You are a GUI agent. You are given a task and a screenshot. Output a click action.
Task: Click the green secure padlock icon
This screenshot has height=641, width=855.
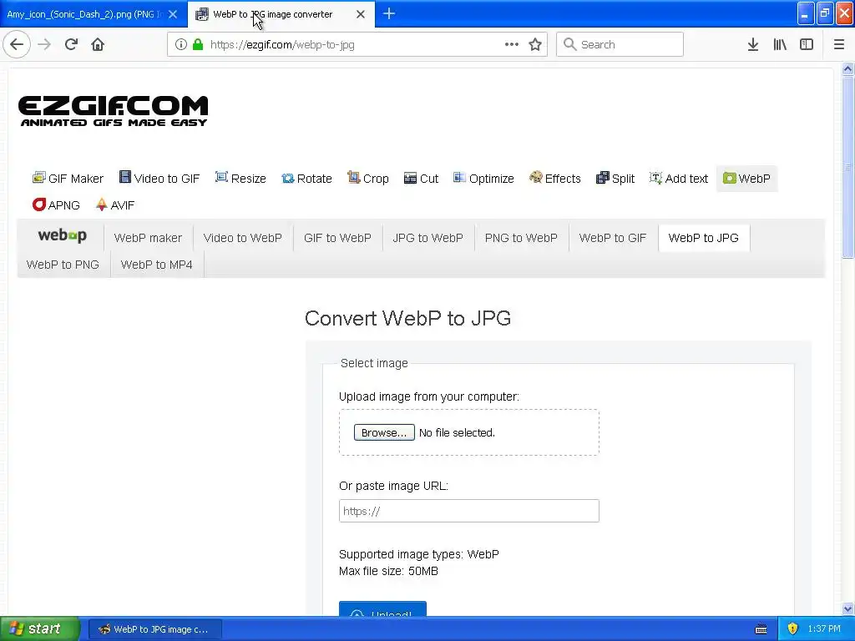click(x=198, y=44)
